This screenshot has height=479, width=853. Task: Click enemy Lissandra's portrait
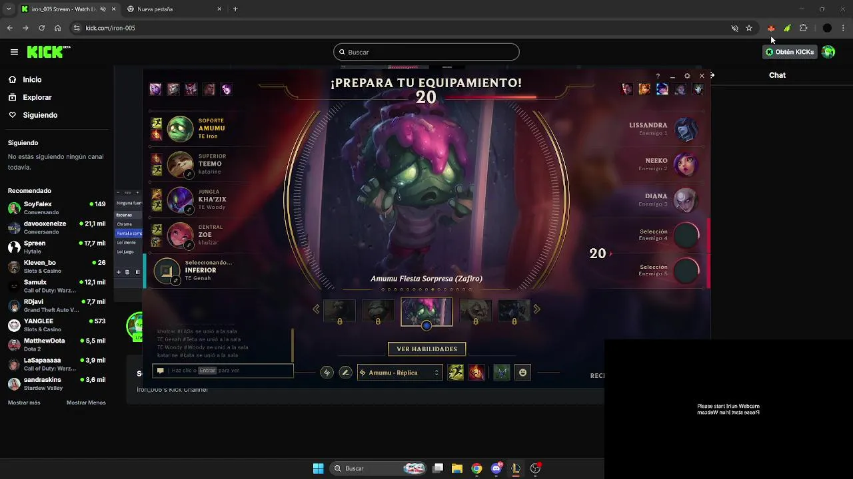pyautogui.click(x=686, y=129)
